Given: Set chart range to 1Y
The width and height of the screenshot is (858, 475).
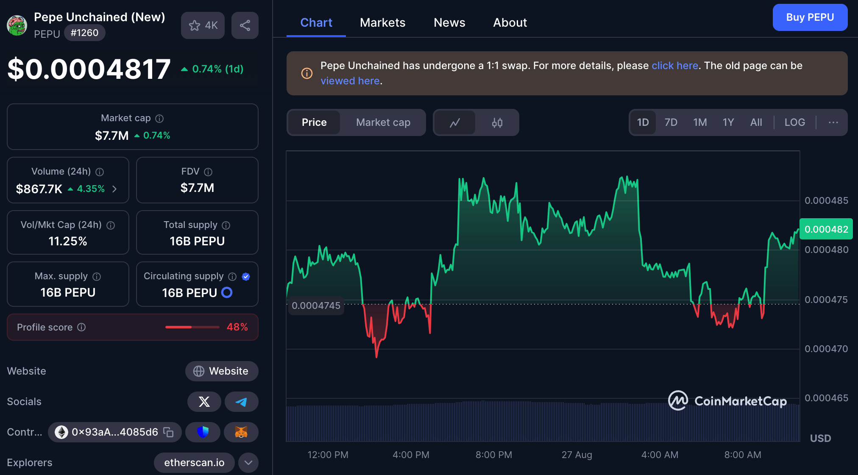Looking at the screenshot, I should point(728,122).
